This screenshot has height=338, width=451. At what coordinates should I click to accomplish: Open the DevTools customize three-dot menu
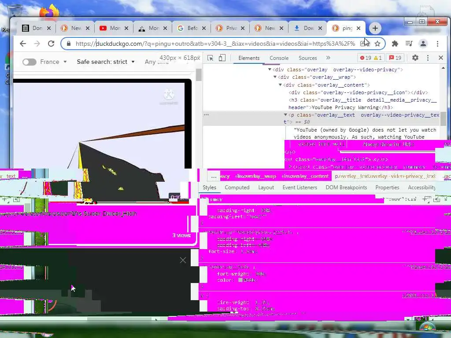tap(428, 58)
